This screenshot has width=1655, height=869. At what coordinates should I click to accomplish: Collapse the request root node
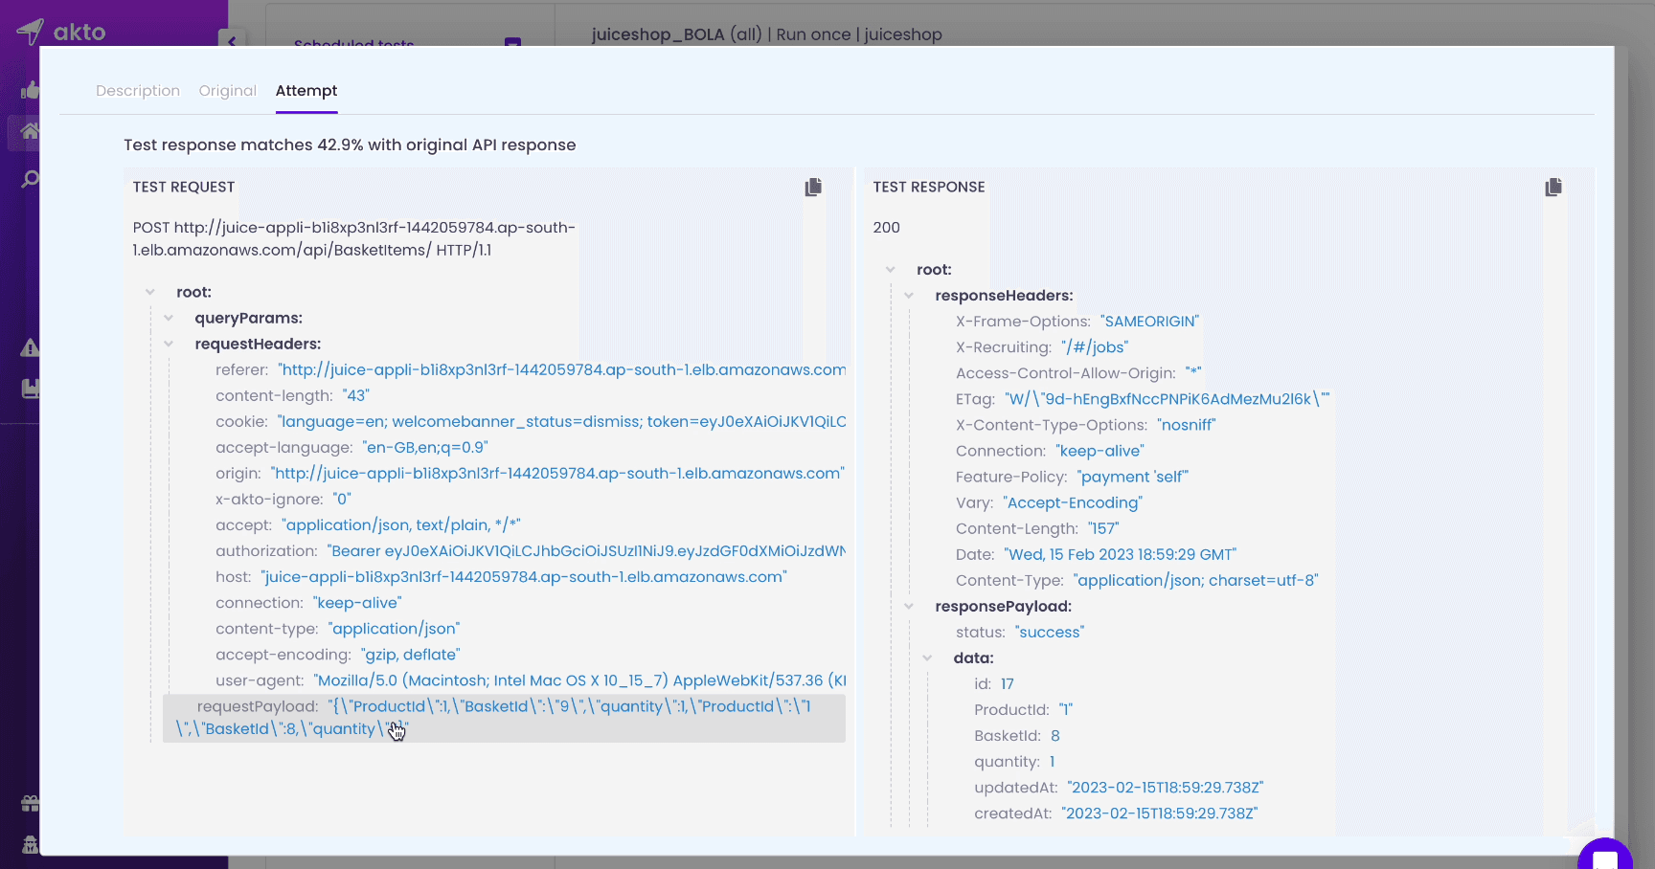click(x=150, y=292)
